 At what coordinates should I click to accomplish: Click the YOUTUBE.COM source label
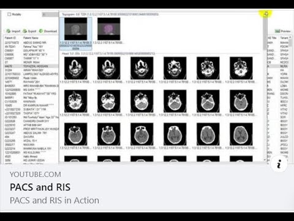pyautogui.click(x=36, y=174)
